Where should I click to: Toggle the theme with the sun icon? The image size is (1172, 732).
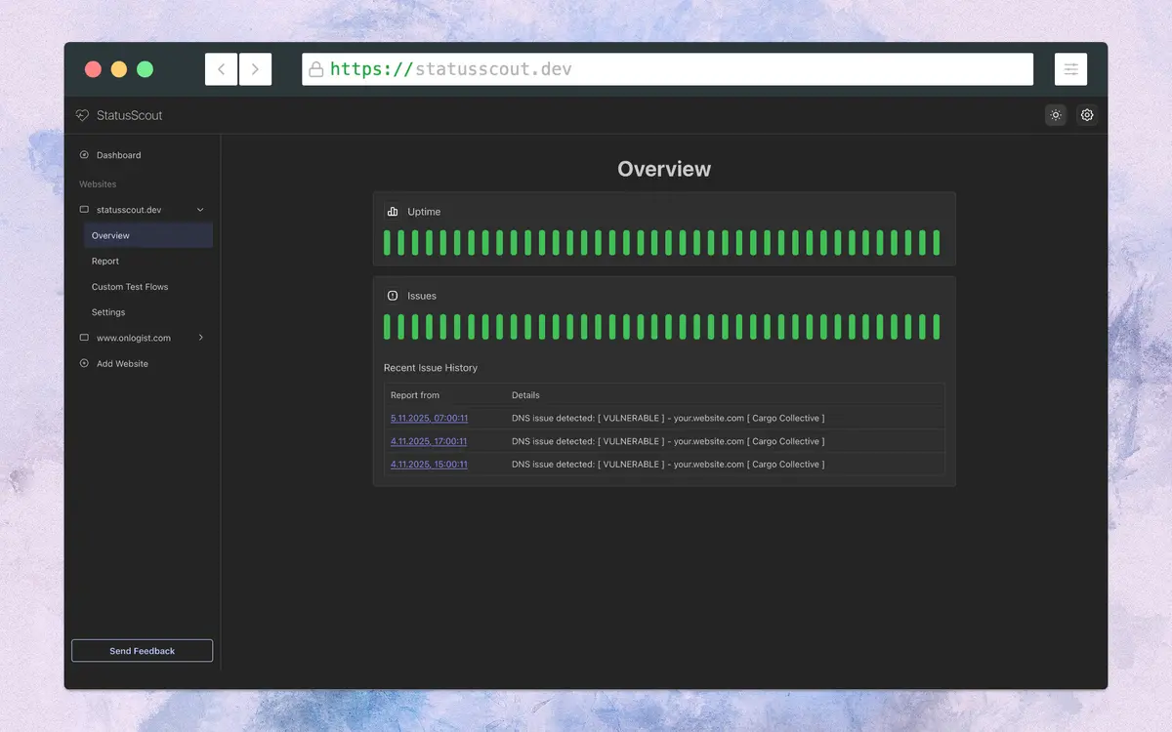click(1055, 115)
